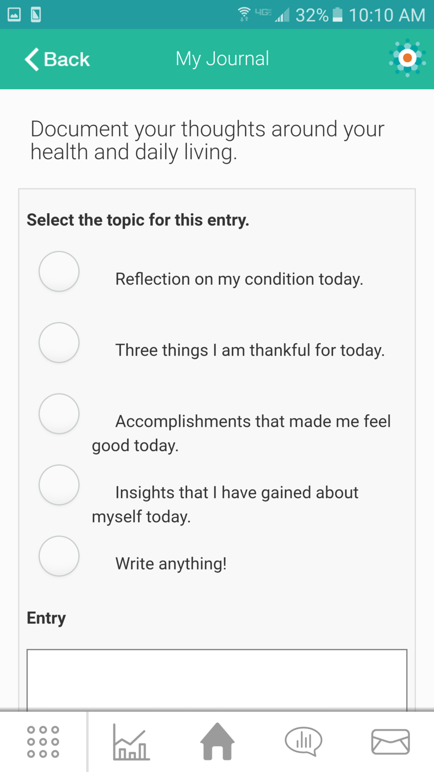
Task: Choose "Three things I am thankful for" radio
Action: pos(59,343)
